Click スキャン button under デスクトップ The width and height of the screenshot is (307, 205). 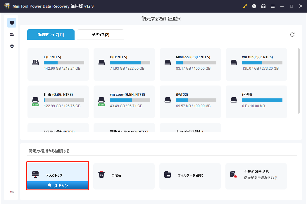[58, 185]
